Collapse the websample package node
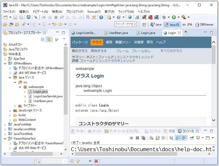Screen dimensions: 219x166 pyautogui.click(x=20, y=87)
